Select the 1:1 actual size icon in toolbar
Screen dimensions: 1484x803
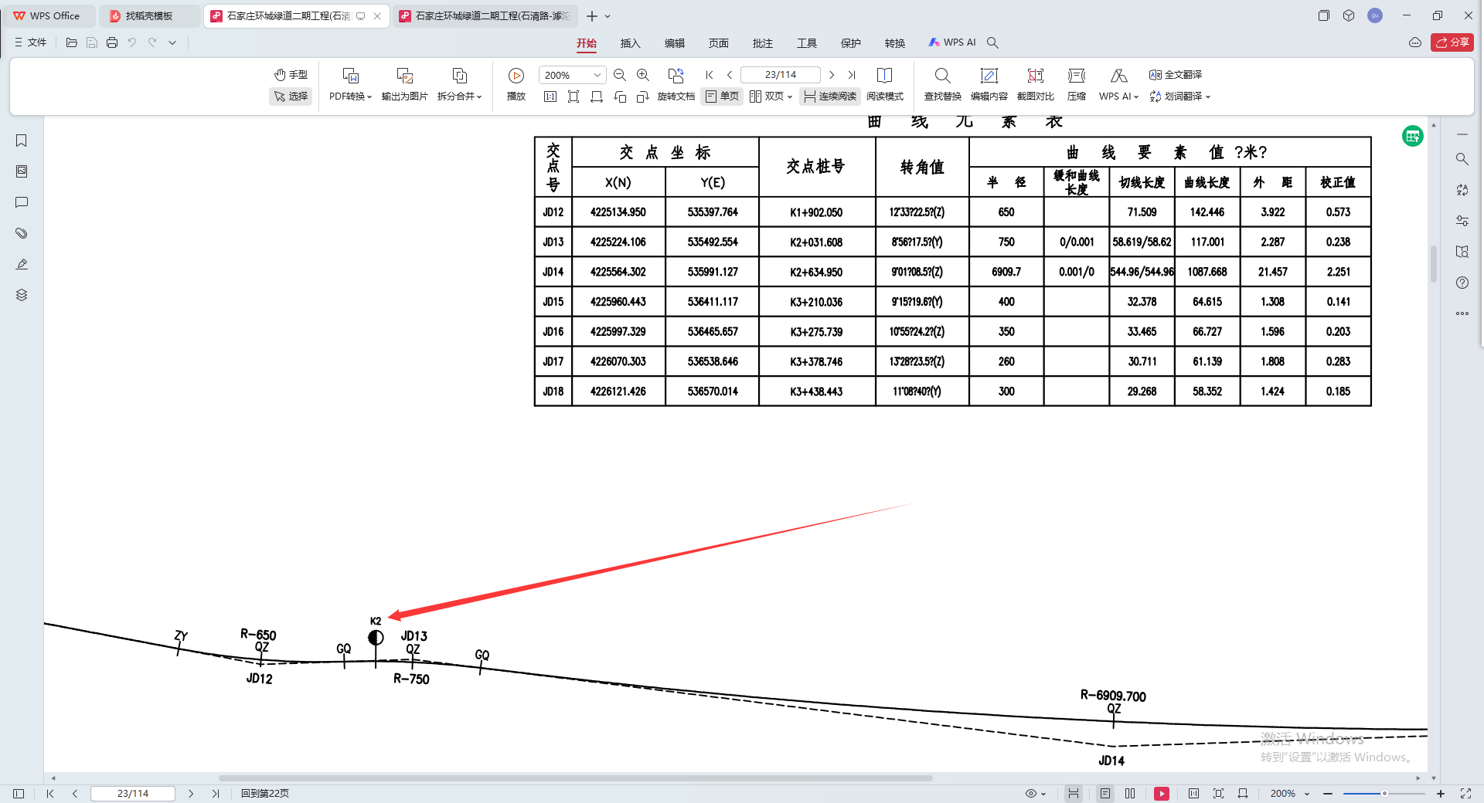[x=550, y=97]
